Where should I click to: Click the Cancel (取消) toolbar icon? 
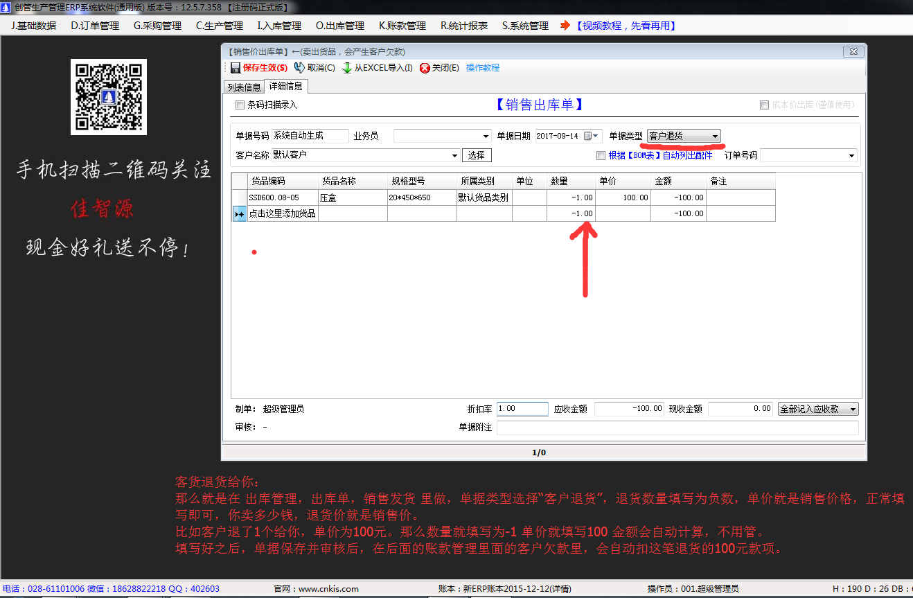coord(299,68)
